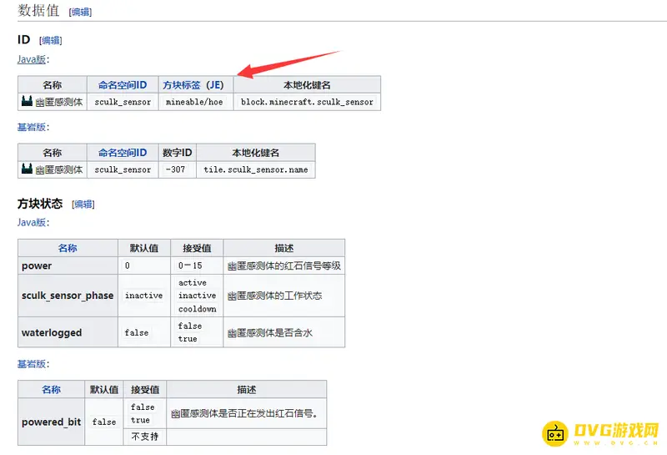Viewport: 667px width, 455px height.
Task: Open the edit link beside the ID heading
Action: 50,40
